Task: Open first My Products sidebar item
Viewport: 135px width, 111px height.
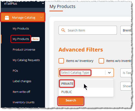Action: click(21, 28)
